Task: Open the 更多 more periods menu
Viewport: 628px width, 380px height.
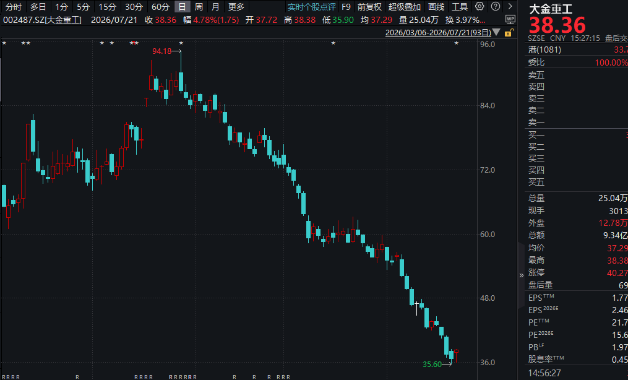Action: click(x=236, y=7)
